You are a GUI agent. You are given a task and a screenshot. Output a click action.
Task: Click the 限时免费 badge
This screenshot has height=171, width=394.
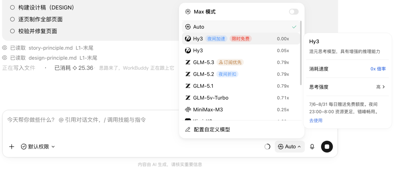(240, 39)
